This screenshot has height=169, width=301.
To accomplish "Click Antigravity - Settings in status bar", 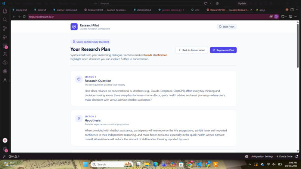I will point(262,156).
